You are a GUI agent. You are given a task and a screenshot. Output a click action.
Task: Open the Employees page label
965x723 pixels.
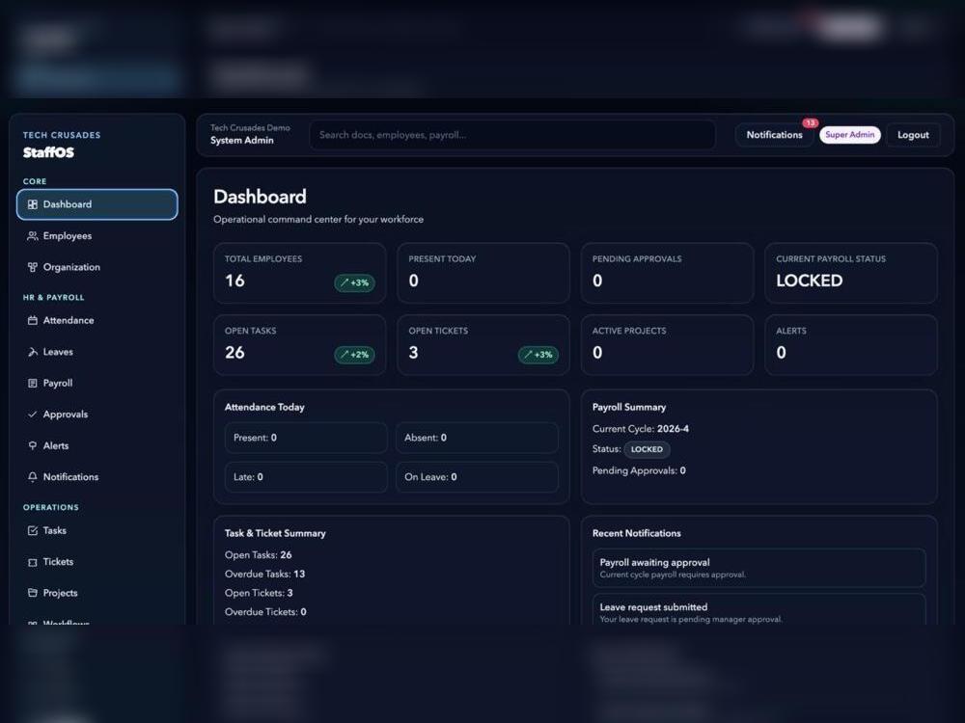click(x=68, y=235)
